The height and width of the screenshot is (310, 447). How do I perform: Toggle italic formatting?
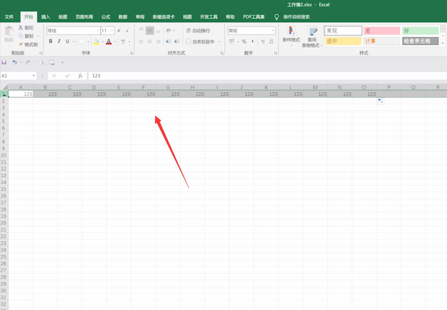59,41
